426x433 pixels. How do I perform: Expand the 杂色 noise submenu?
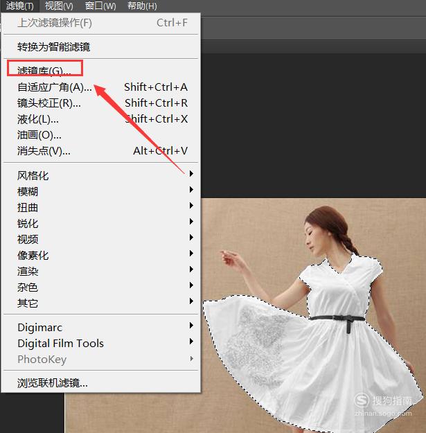click(100, 288)
